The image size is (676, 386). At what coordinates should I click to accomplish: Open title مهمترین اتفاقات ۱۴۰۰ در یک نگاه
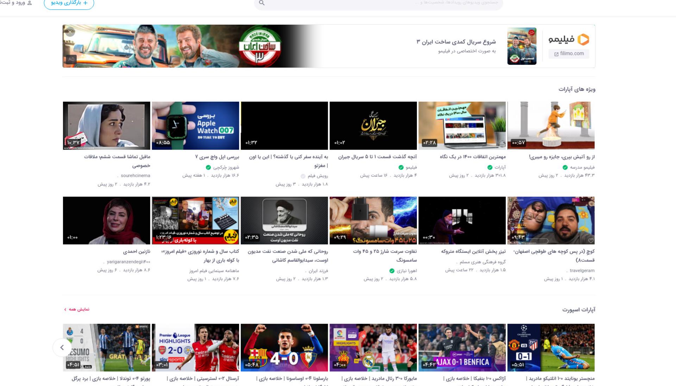click(x=473, y=157)
